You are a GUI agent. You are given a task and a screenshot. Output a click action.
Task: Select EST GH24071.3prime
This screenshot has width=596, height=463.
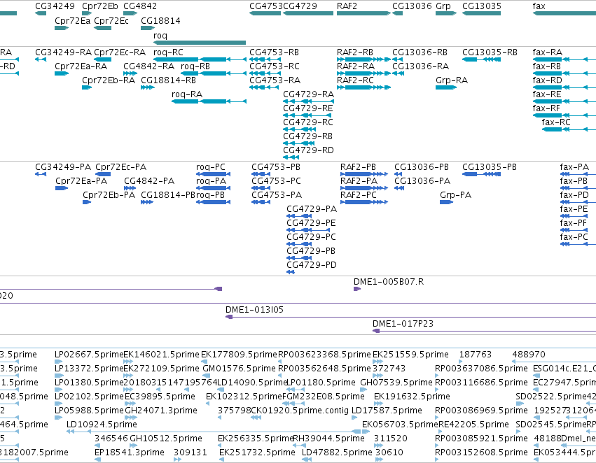131,418
